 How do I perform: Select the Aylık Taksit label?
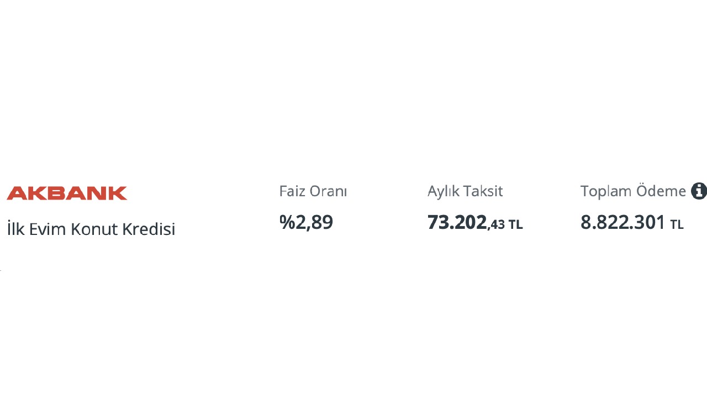click(465, 191)
